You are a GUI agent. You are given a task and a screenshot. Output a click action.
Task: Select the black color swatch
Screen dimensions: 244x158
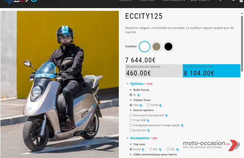click(x=168, y=47)
